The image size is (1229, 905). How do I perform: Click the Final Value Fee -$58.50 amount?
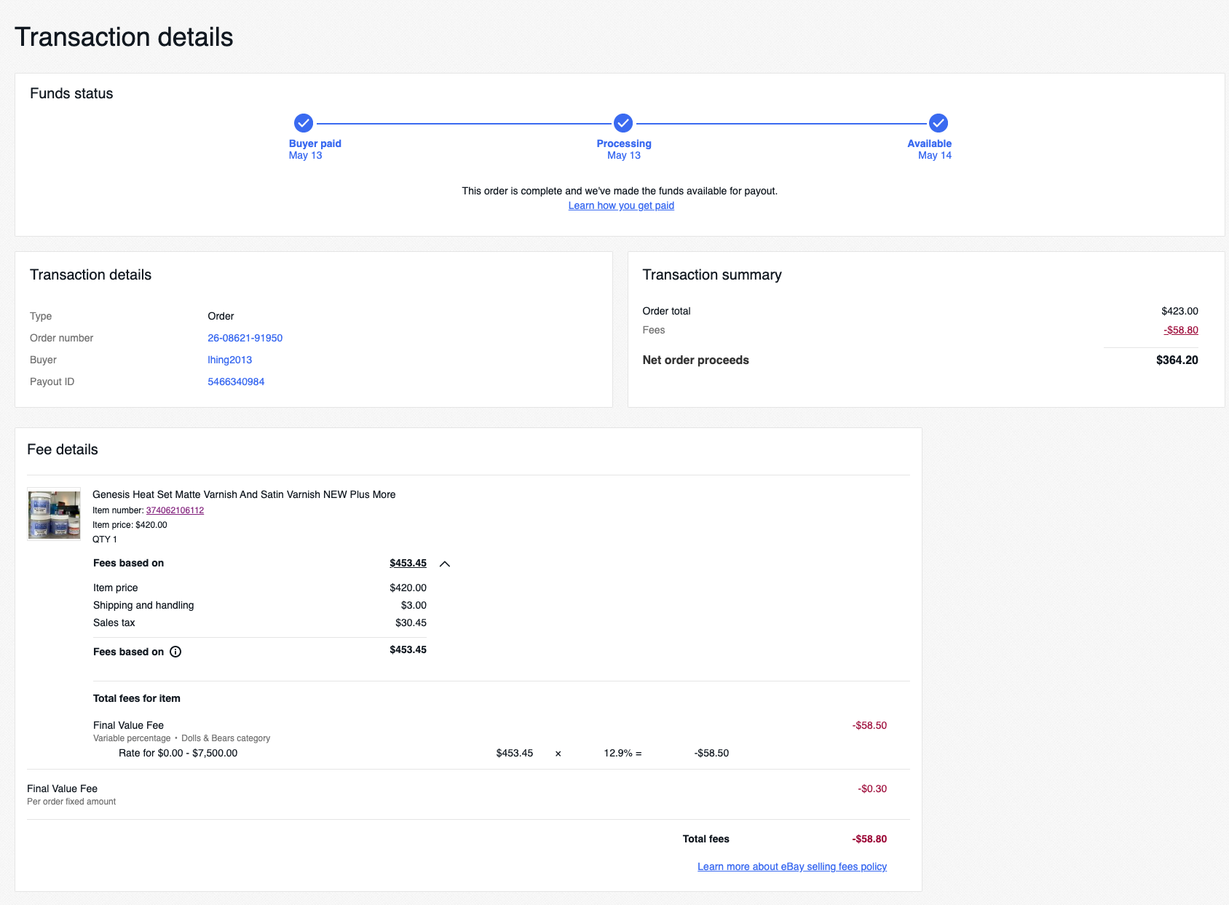coord(869,725)
